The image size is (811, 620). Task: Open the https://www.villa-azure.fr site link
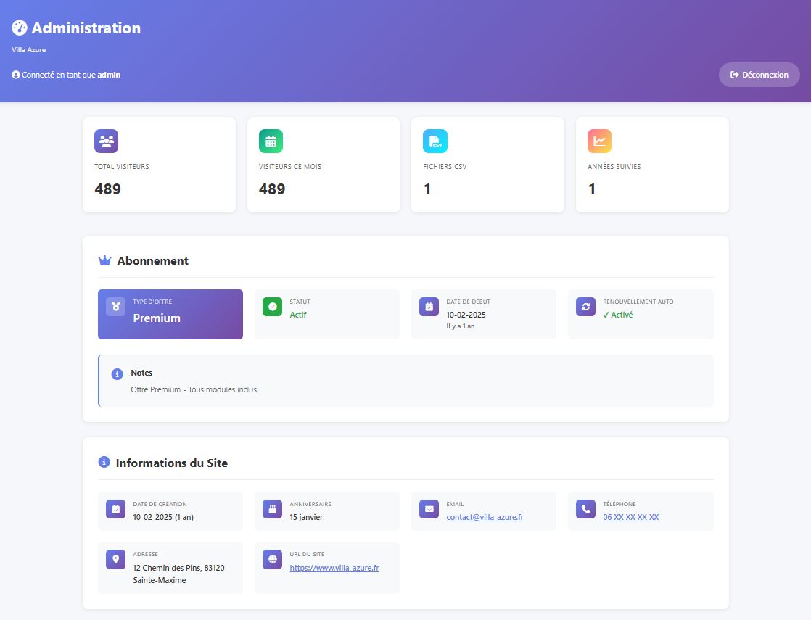click(334, 568)
